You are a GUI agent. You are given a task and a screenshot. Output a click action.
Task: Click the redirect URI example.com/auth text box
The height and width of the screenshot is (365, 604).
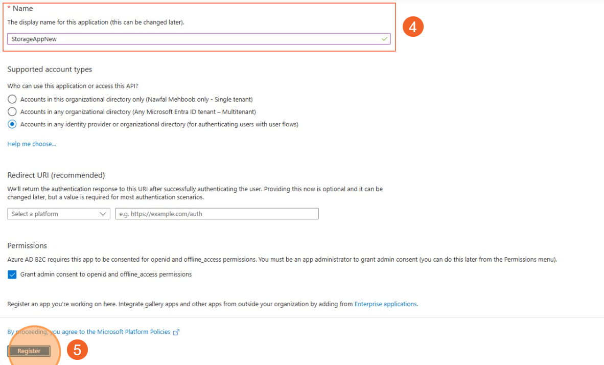point(217,214)
